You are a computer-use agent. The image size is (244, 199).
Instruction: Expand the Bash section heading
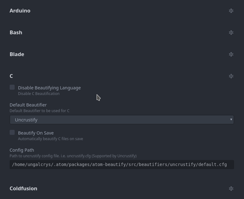tap(16, 32)
